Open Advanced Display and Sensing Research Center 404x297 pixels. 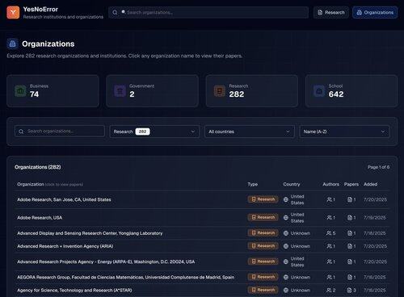pos(90,233)
